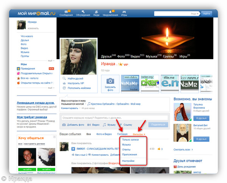This screenshot has width=227, height=183.
Task: Open Уведомления notifications bell
Action: click(x=110, y=13)
